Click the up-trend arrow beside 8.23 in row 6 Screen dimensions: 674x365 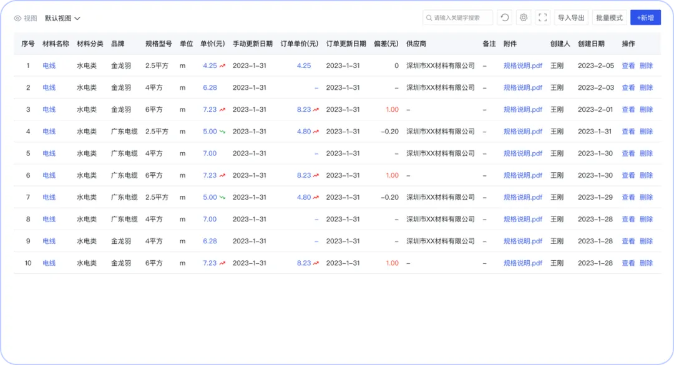(x=316, y=175)
